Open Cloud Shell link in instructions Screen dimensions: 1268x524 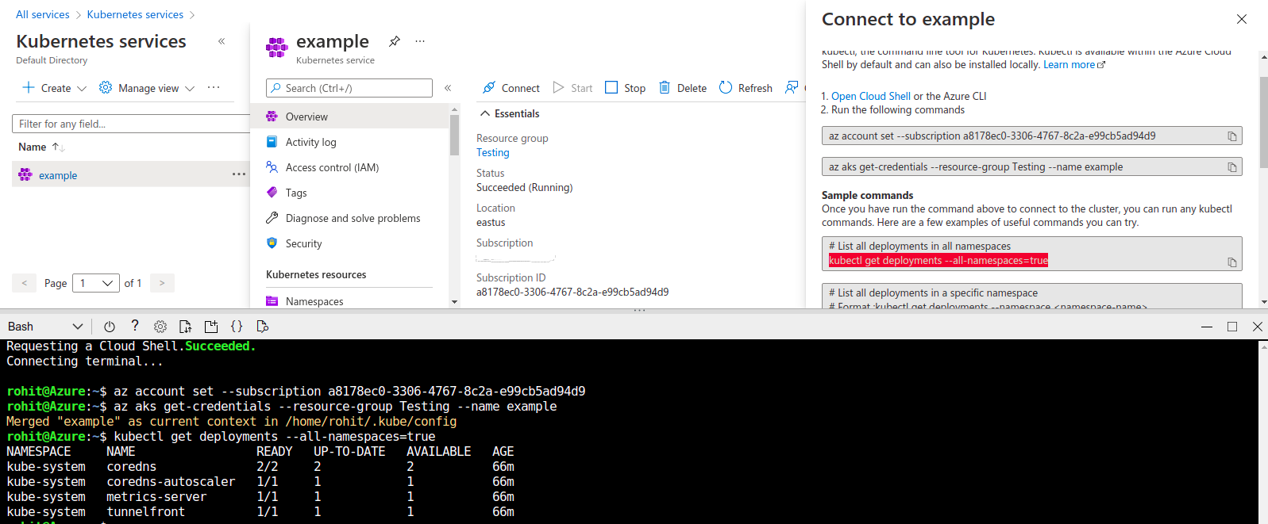coord(871,96)
